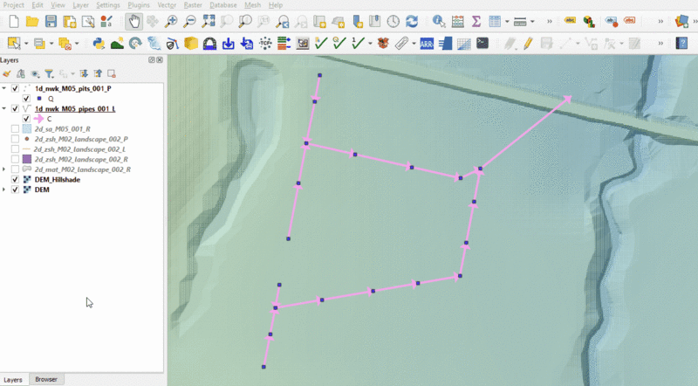Click the Zoom In magnifier tool
The width and height of the screenshot is (698, 386).
pyautogui.click(x=171, y=20)
